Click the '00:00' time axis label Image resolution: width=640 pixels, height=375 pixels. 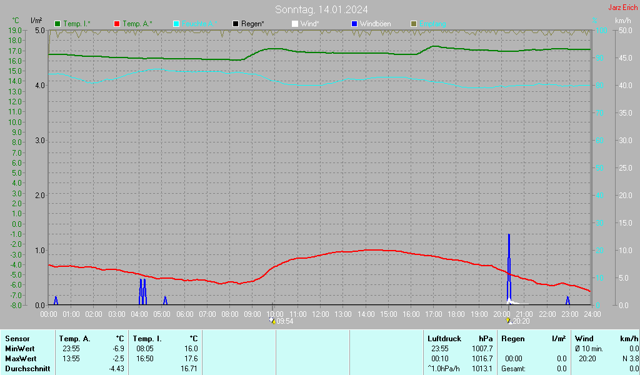(x=49, y=314)
